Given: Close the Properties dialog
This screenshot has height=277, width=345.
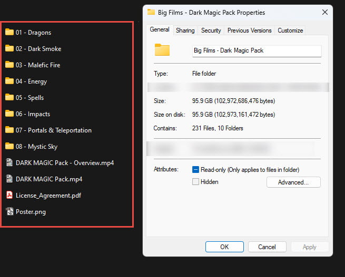Looking at the screenshot, I should tap(325, 12).
